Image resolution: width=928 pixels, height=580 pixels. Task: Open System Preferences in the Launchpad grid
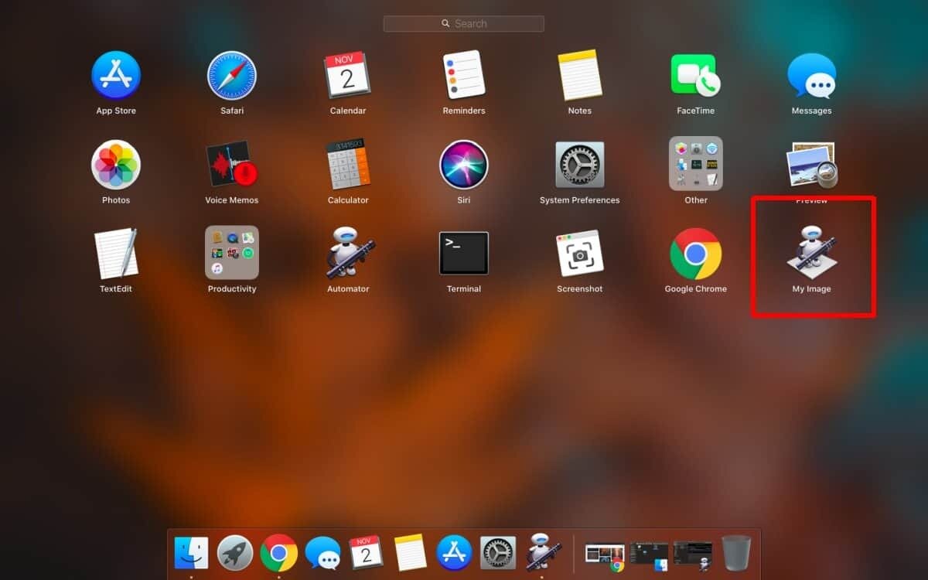coord(580,165)
